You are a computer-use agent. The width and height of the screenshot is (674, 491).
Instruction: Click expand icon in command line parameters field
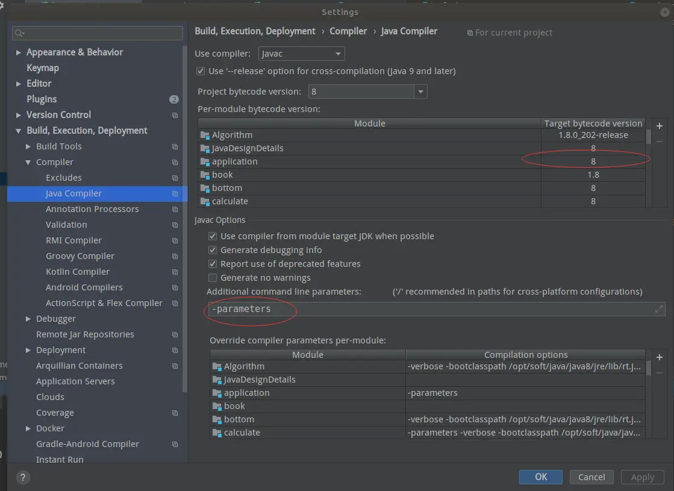coord(658,309)
